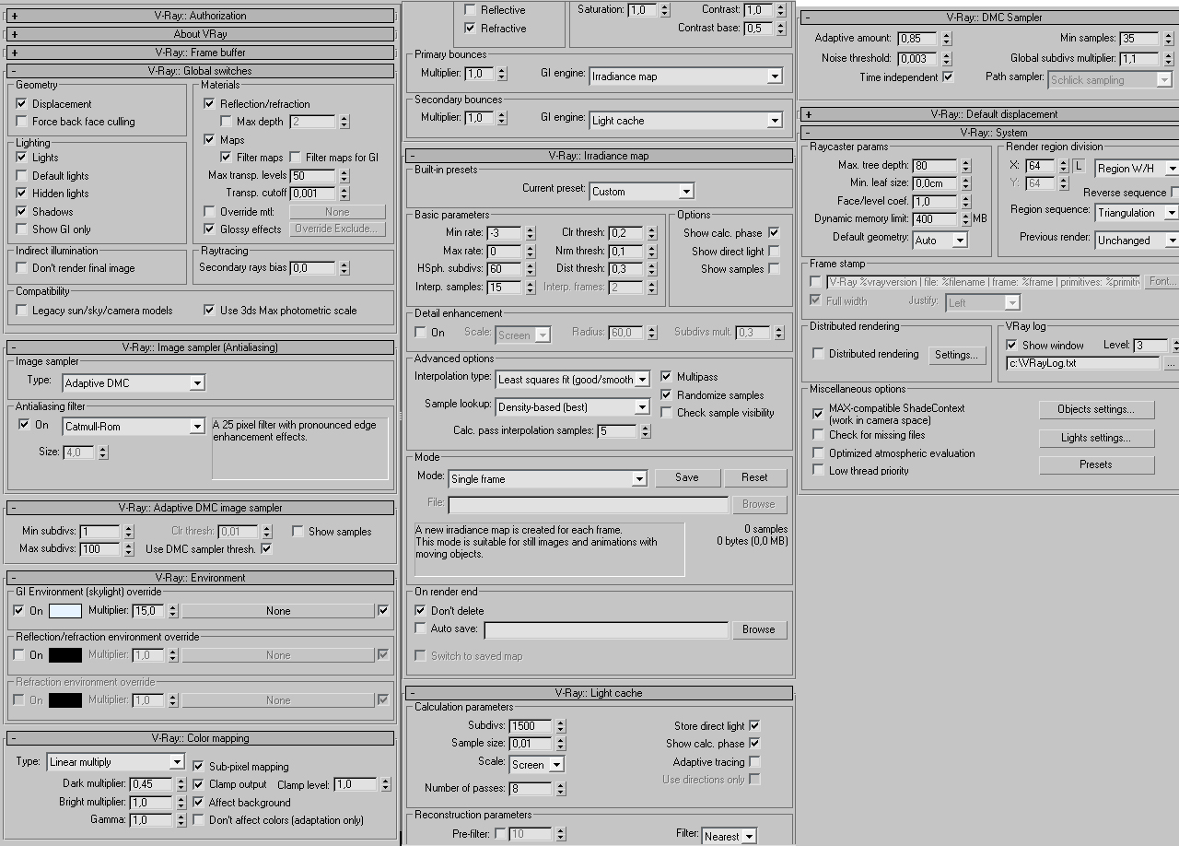Enable Don't render final image
This screenshot has width=1179, height=846.
click(22, 268)
